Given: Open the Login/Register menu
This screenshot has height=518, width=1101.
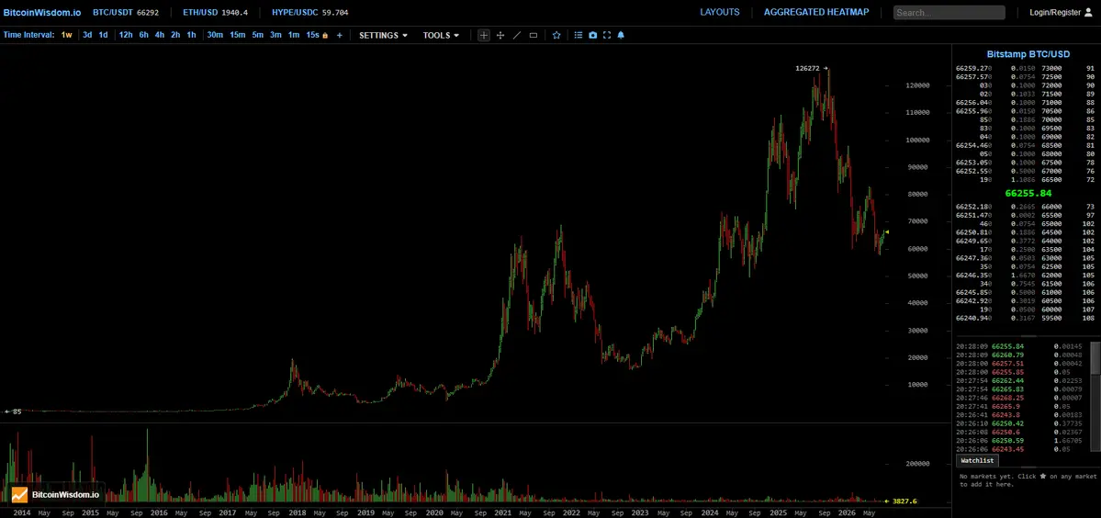Looking at the screenshot, I should 1059,13.
